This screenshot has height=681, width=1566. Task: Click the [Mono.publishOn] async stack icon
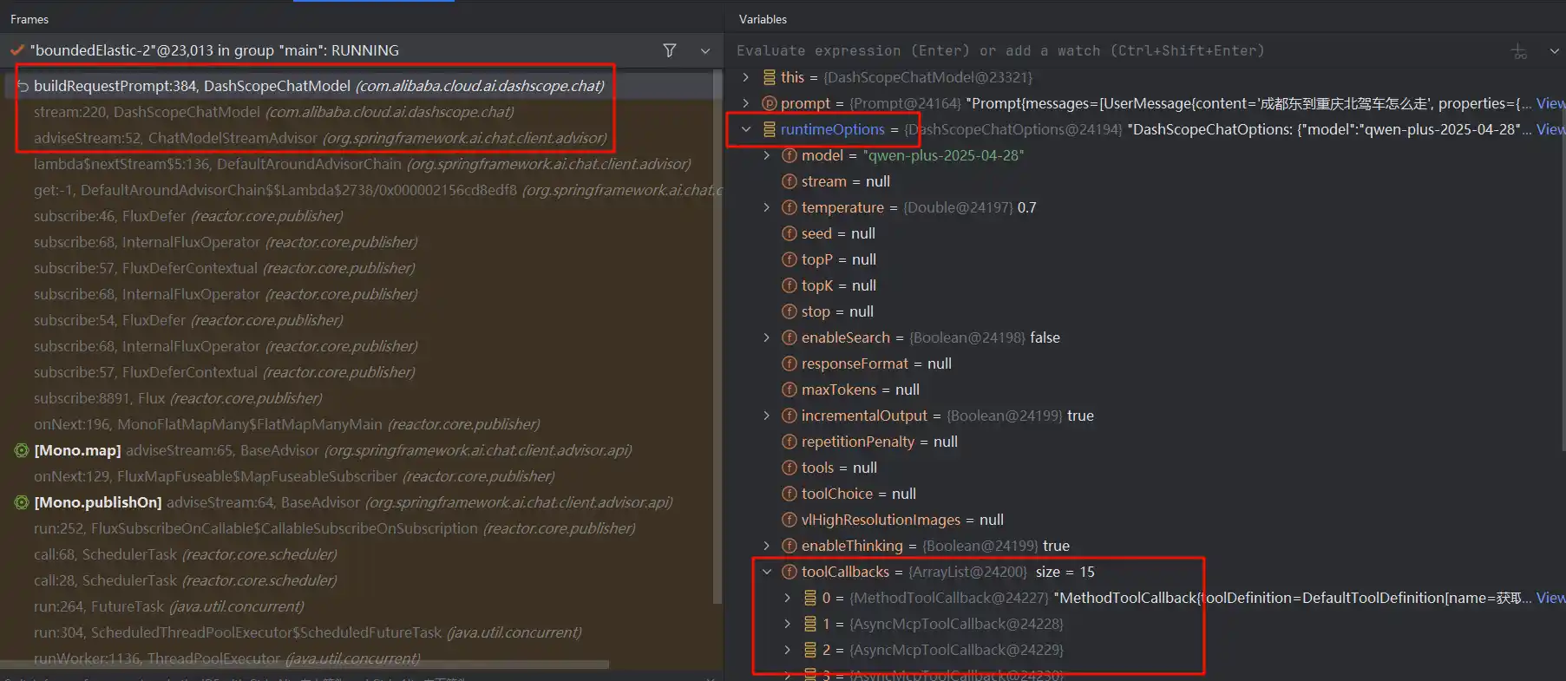coord(22,502)
